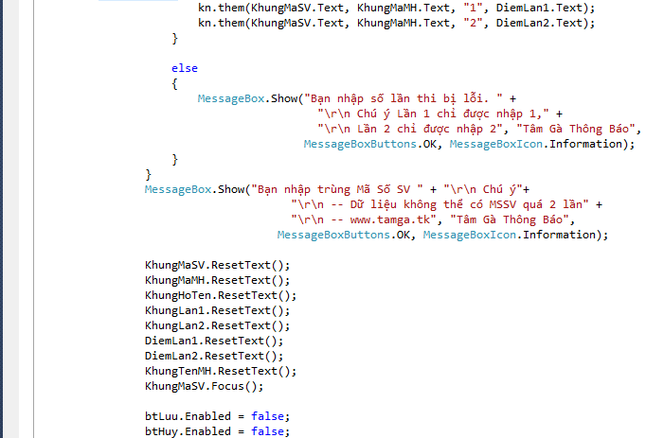Click "Tâm Gà Thông Báo" on the www.tamga.tk line
Screen dimensions: 646x438
click(510, 220)
